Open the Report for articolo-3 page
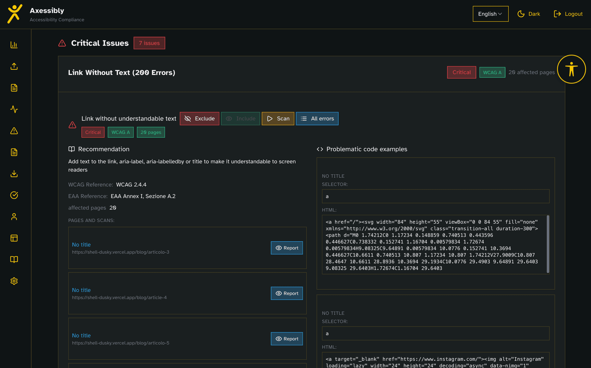Viewport: 591px width, 368px height. (x=287, y=248)
